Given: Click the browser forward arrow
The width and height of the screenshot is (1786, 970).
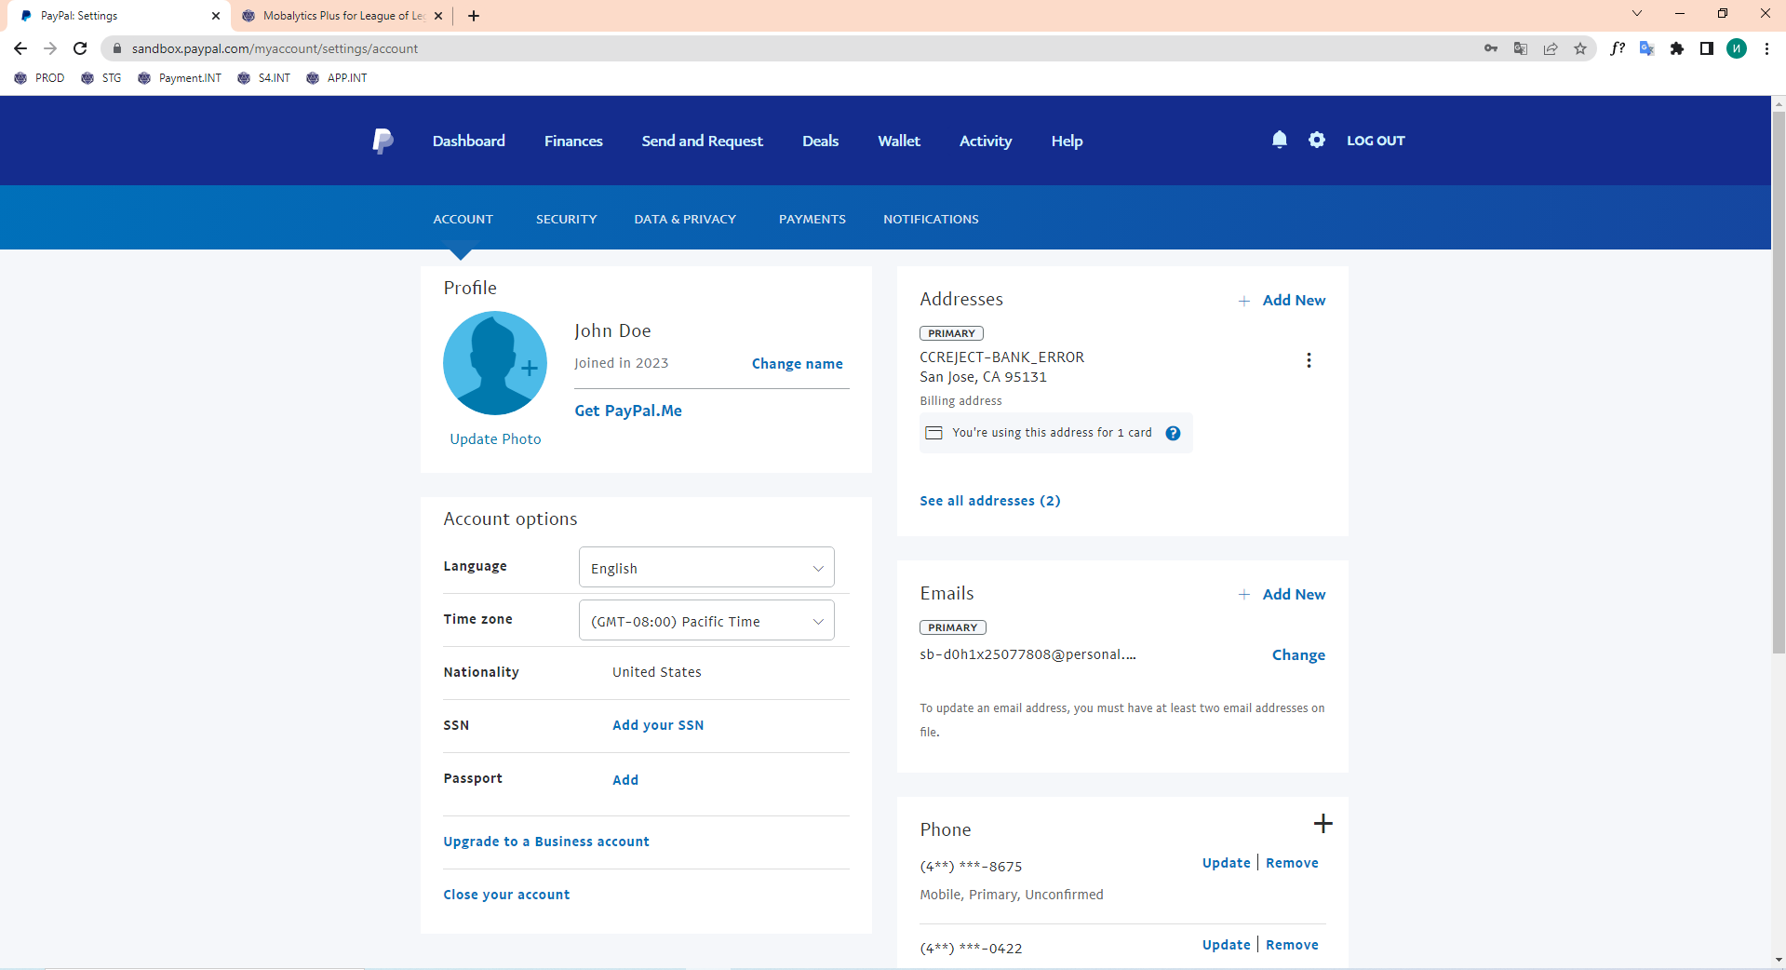Looking at the screenshot, I should [50, 48].
